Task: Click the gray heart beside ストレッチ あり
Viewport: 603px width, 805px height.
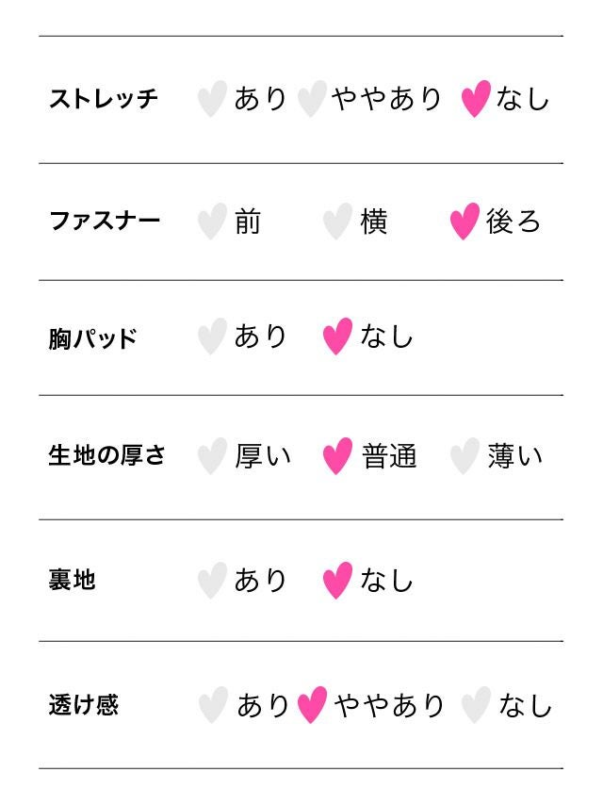Action: coord(213,99)
